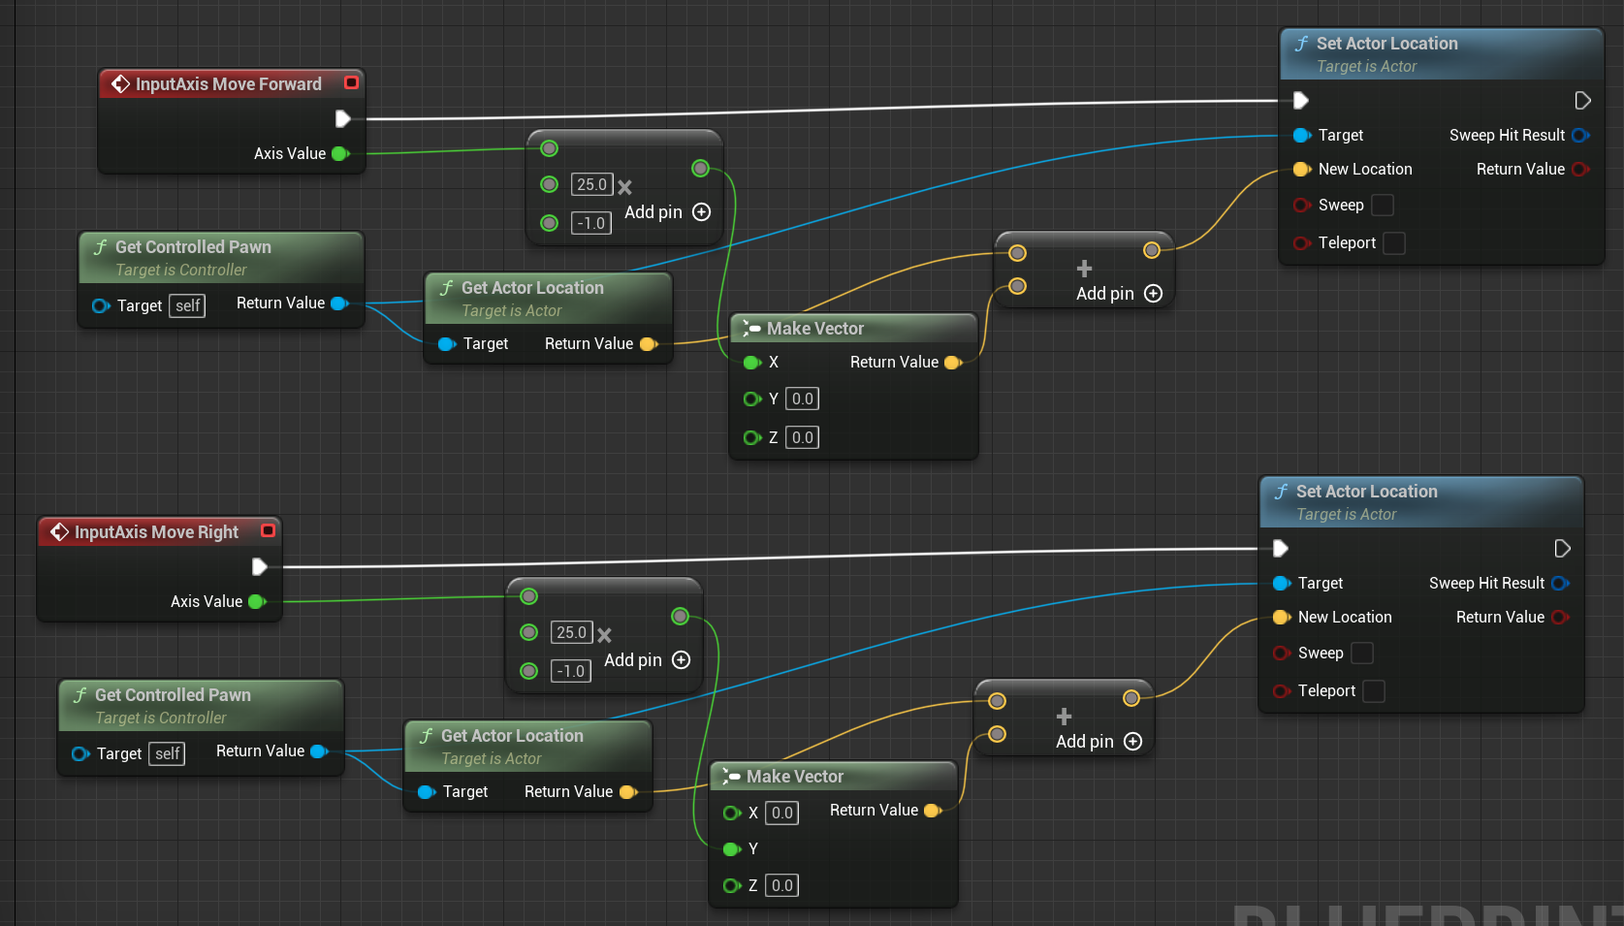Click red delegate pin on InputAxis Move Right
Image resolution: width=1624 pixels, height=926 pixels.
pos(268,530)
